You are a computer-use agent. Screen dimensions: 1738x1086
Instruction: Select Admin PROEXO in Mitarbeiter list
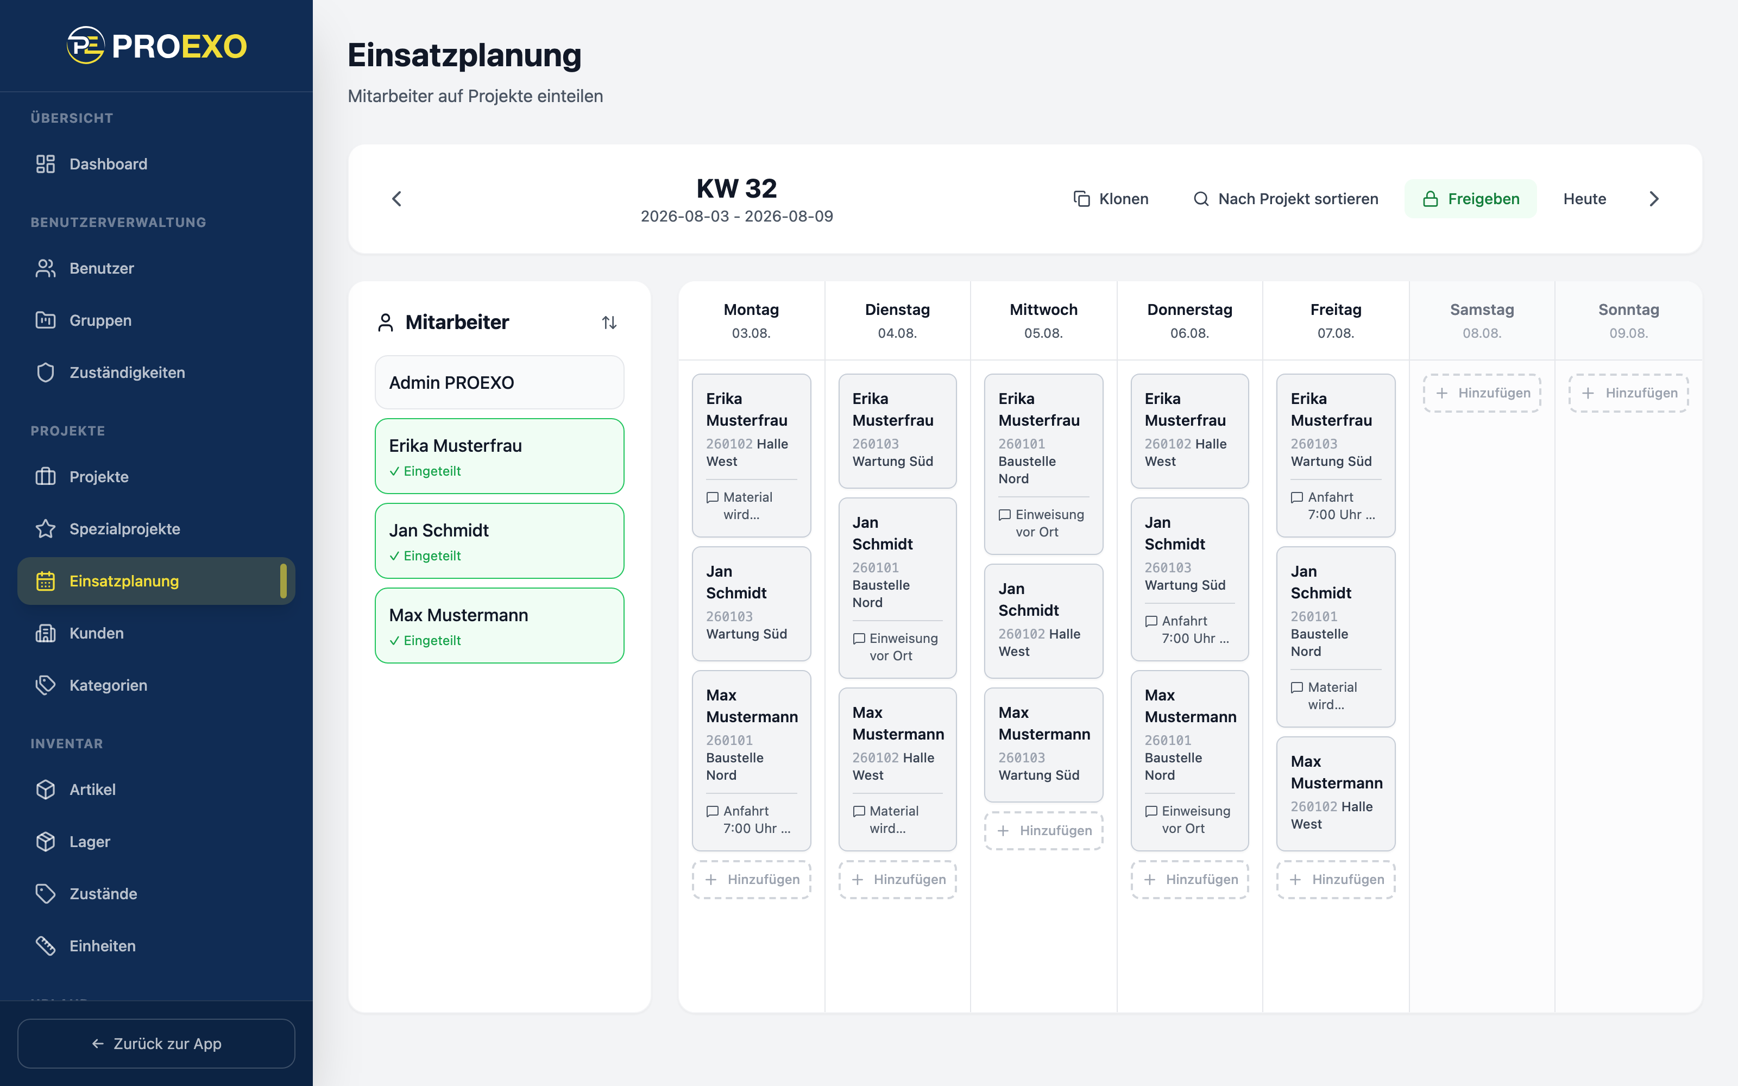499,382
